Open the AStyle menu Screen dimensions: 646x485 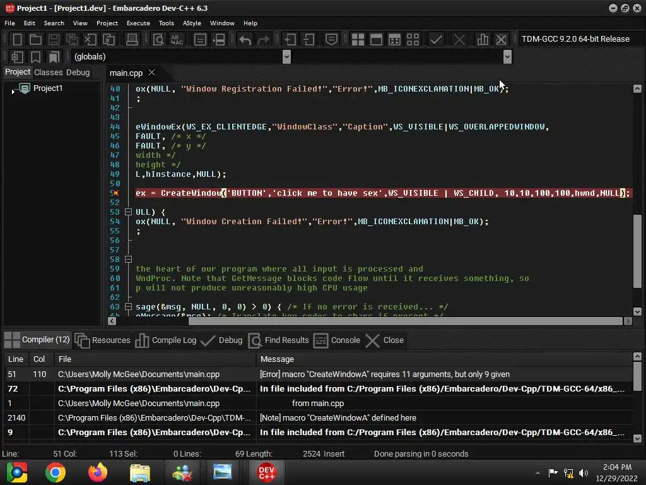click(192, 23)
